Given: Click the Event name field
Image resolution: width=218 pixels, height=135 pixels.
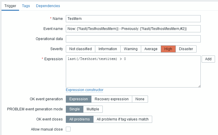Looking at the screenshot, I should (x=133, y=29).
